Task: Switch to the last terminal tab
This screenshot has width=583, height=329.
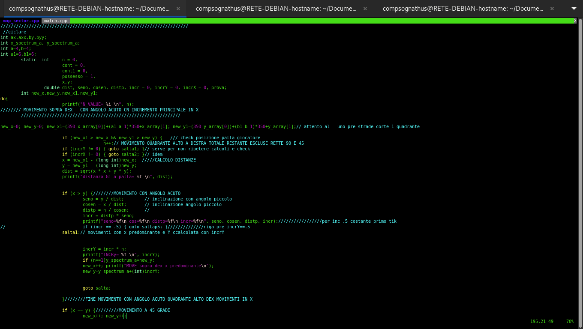Action: tap(463, 9)
